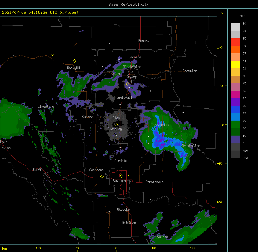Click the RockyMH label
Screen dimensions: 258x252
(73, 68)
